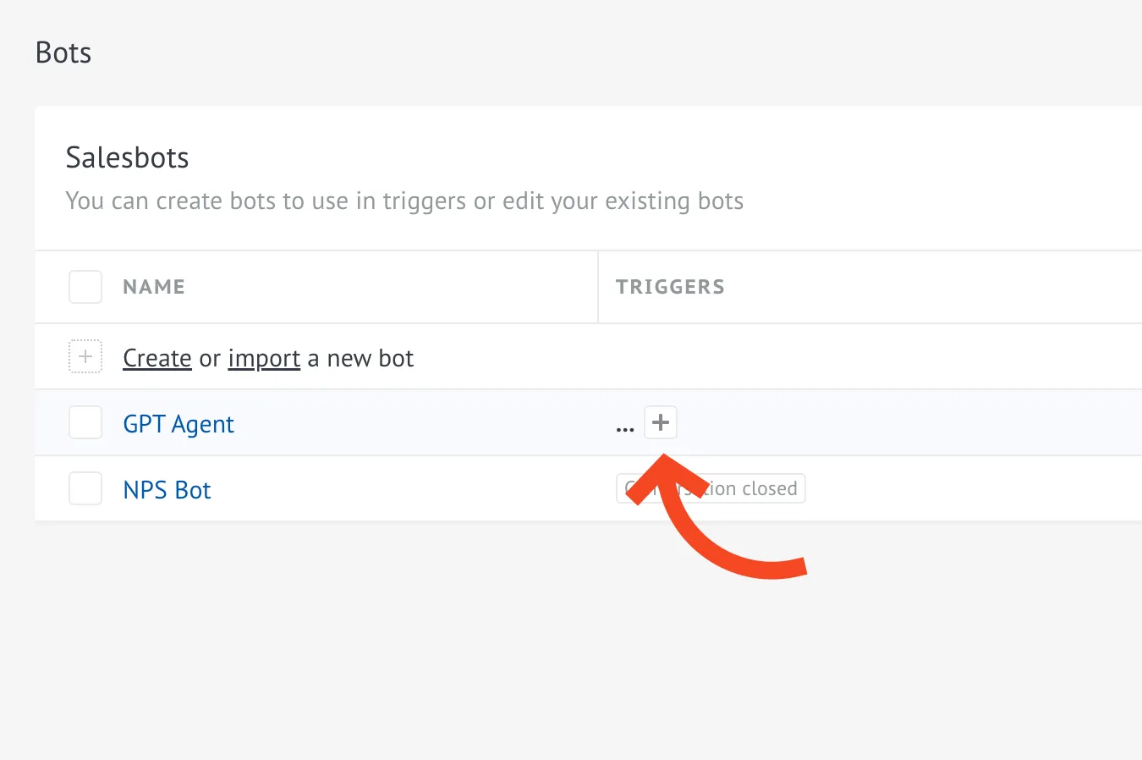This screenshot has width=1142, height=760.
Task: Open the GPT Agent bot
Action: 178,424
